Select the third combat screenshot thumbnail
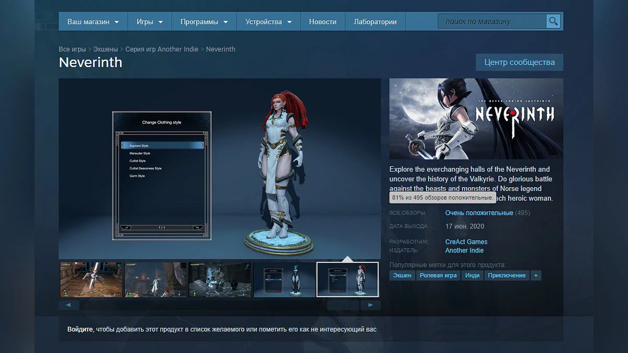 click(220, 280)
